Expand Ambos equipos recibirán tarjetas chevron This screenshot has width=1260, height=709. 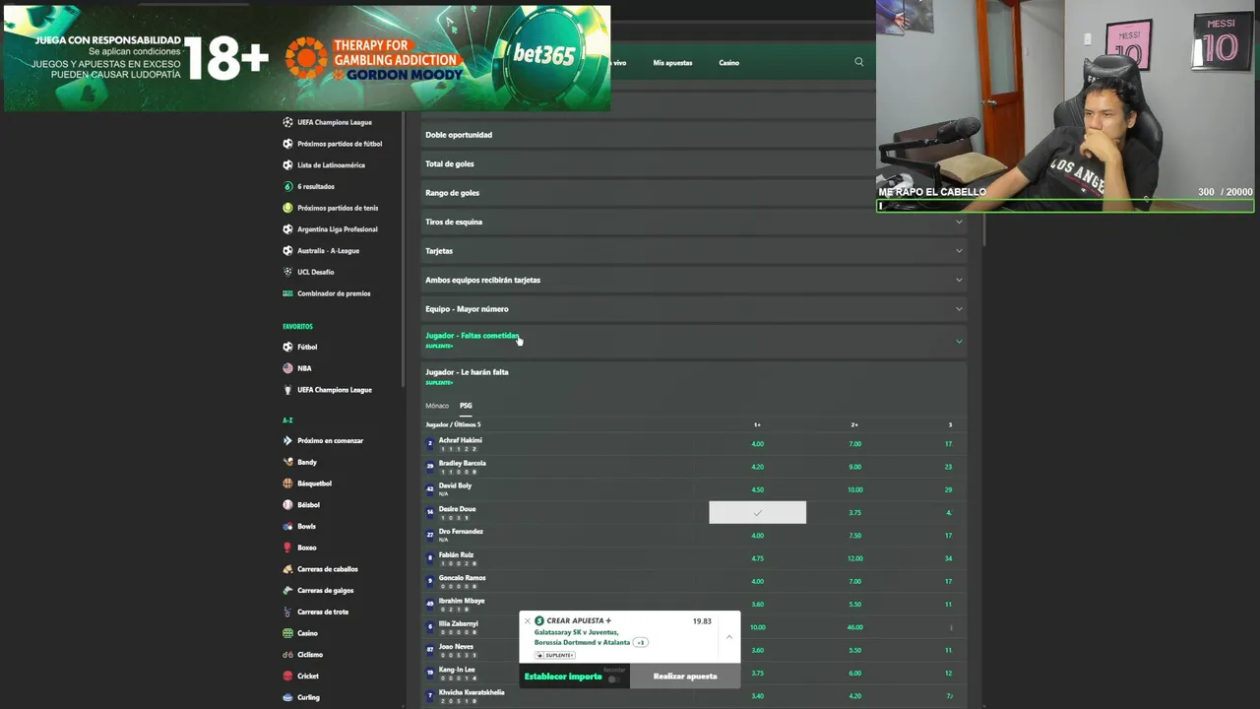coord(959,280)
